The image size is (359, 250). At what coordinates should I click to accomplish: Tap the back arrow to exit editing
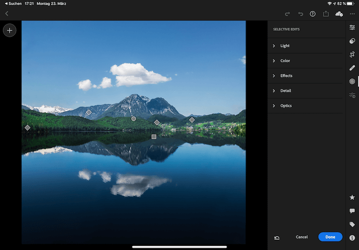7,14
